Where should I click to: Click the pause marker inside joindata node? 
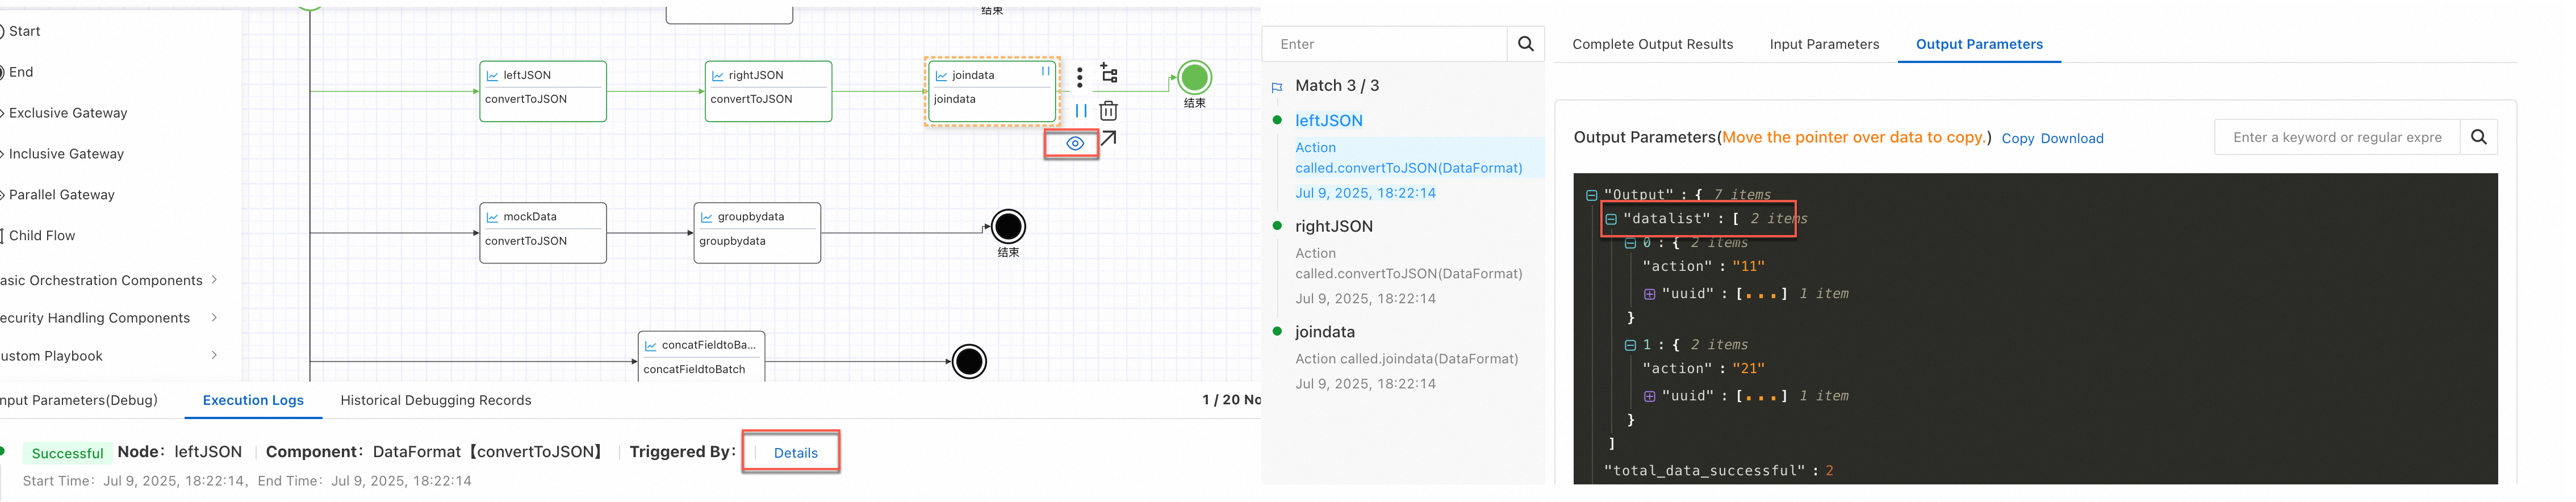pyautogui.click(x=1045, y=72)
